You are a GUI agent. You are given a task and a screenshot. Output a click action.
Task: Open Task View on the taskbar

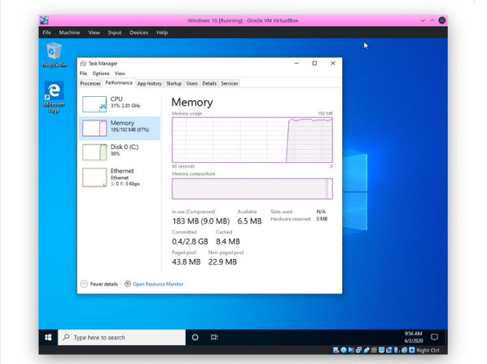click(214, 337)
